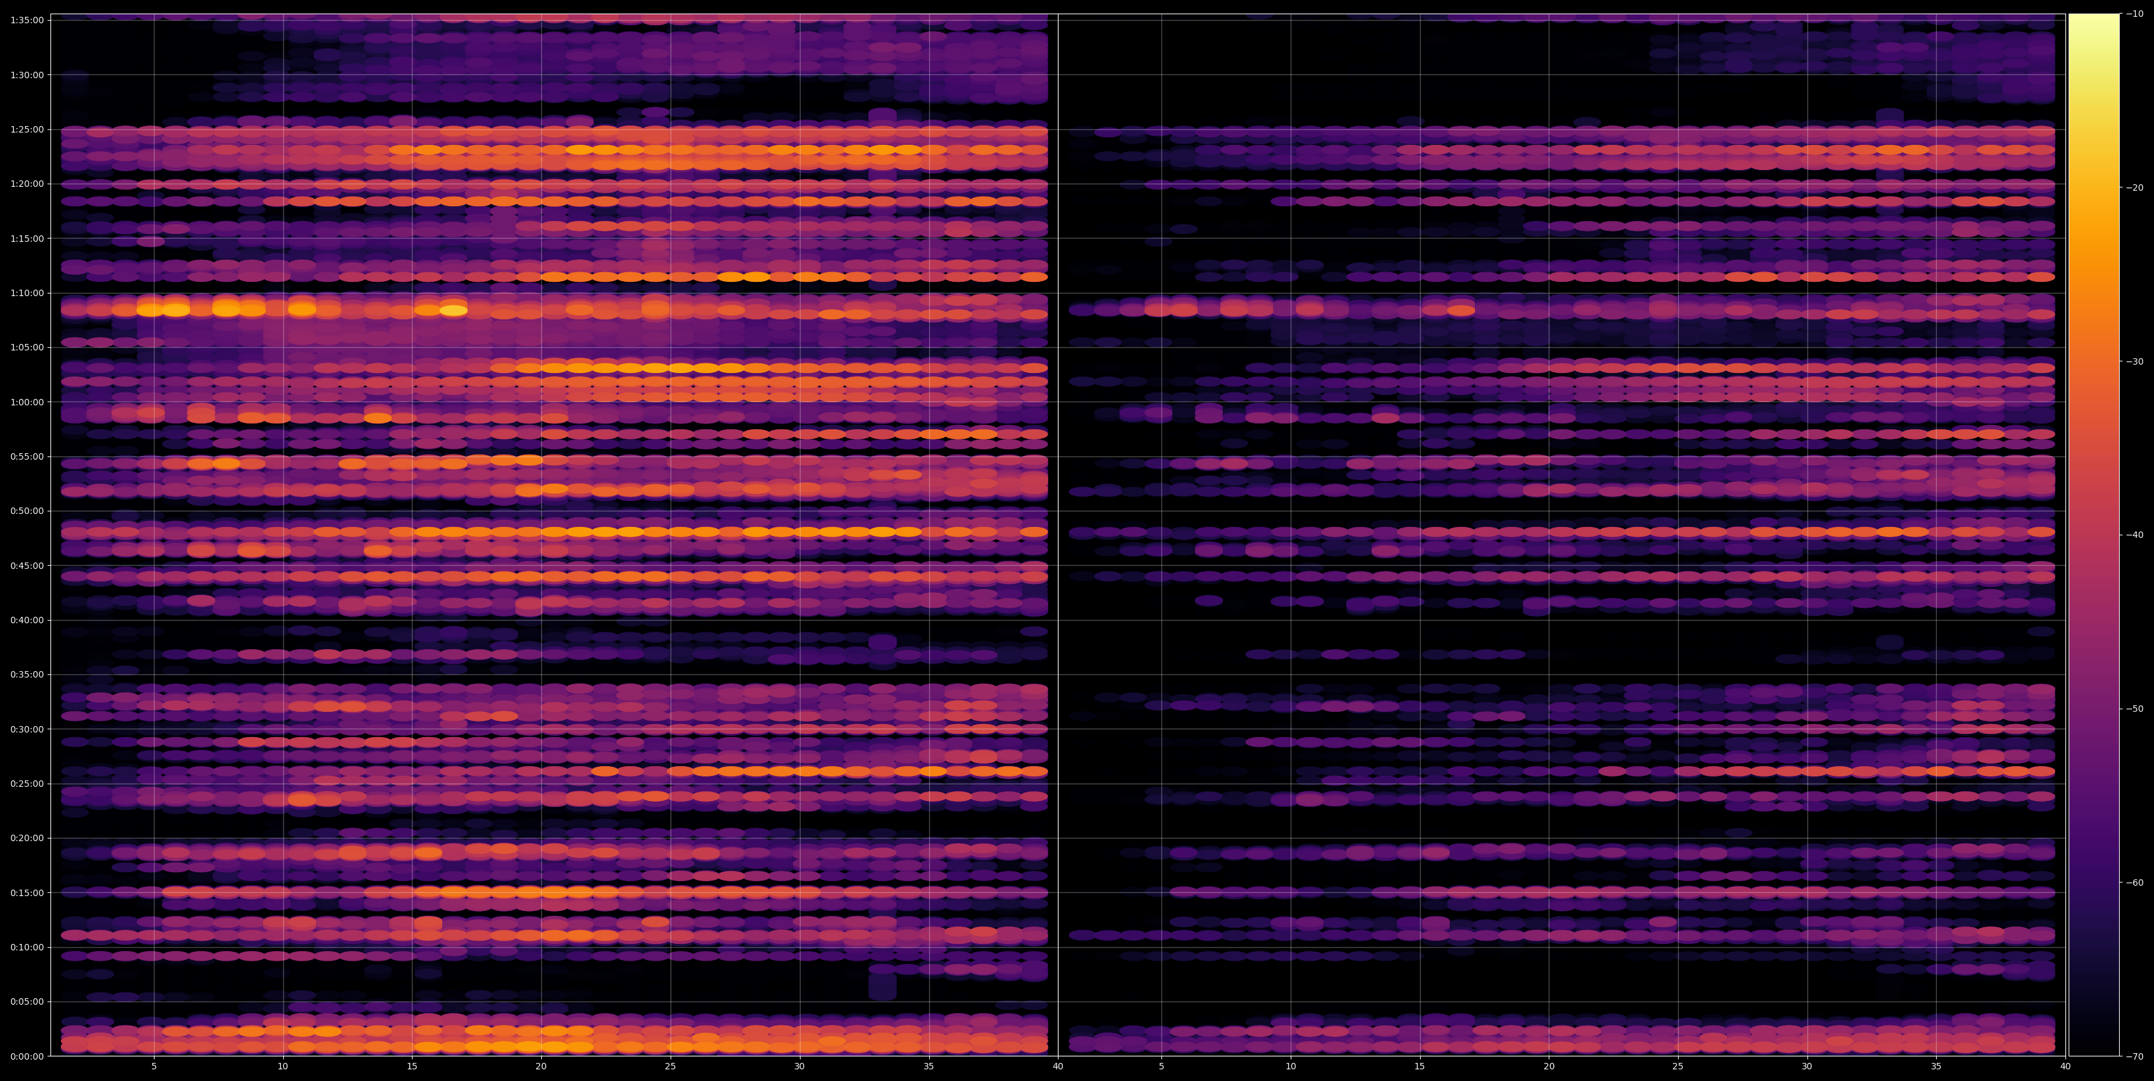Click the 1:20:00 y-axis tick label

coord(27,184)
